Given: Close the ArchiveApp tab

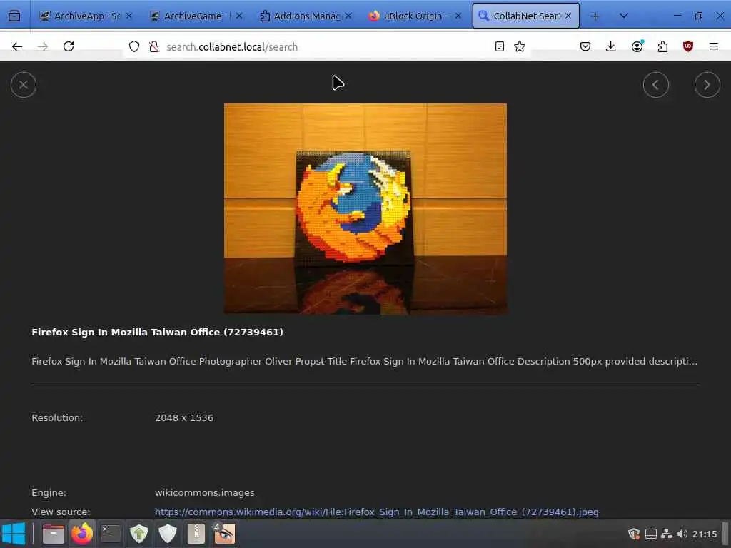Looking at the screenshot, I should coord(129,16).
